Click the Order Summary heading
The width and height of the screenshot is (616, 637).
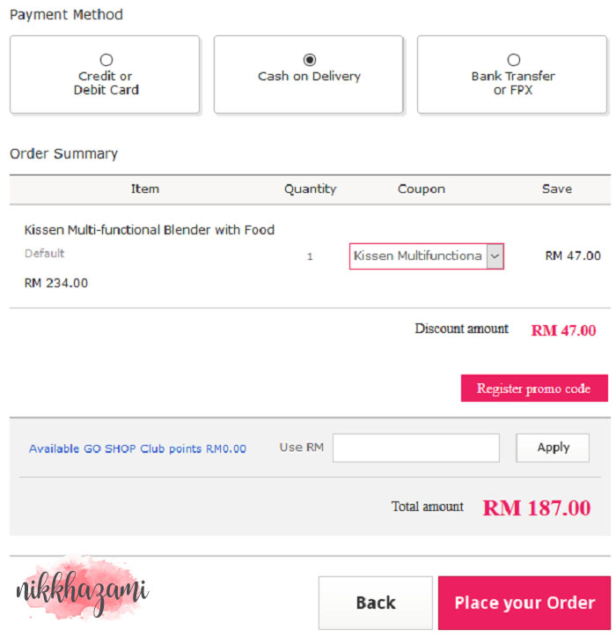(63, 153)
